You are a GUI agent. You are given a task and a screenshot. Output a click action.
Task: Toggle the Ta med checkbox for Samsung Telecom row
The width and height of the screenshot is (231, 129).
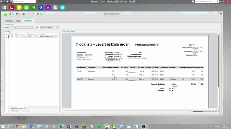(x=12, y=37)
